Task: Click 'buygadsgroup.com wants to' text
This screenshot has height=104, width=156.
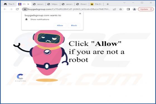Action: 43,15
